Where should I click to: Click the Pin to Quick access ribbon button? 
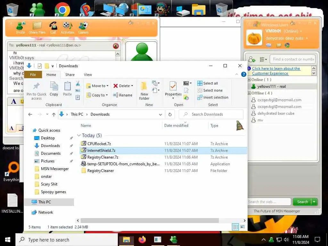click(x=37, y=91)
